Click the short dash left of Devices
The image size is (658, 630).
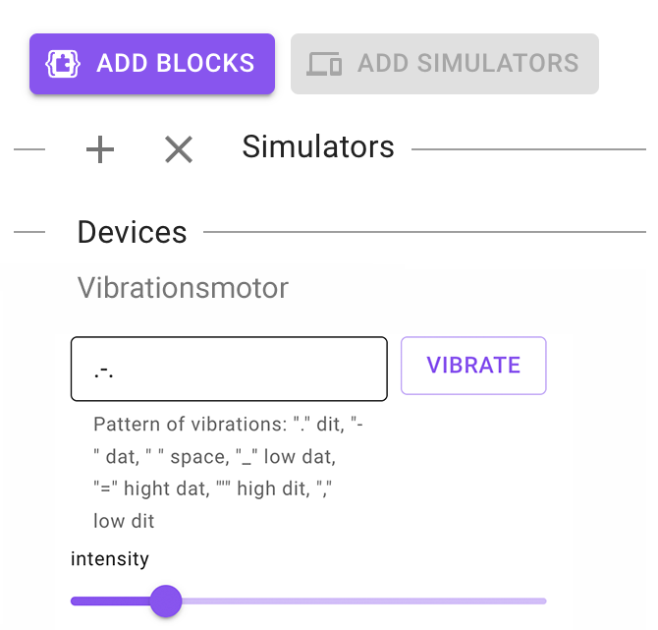click(x=29, y=233)
